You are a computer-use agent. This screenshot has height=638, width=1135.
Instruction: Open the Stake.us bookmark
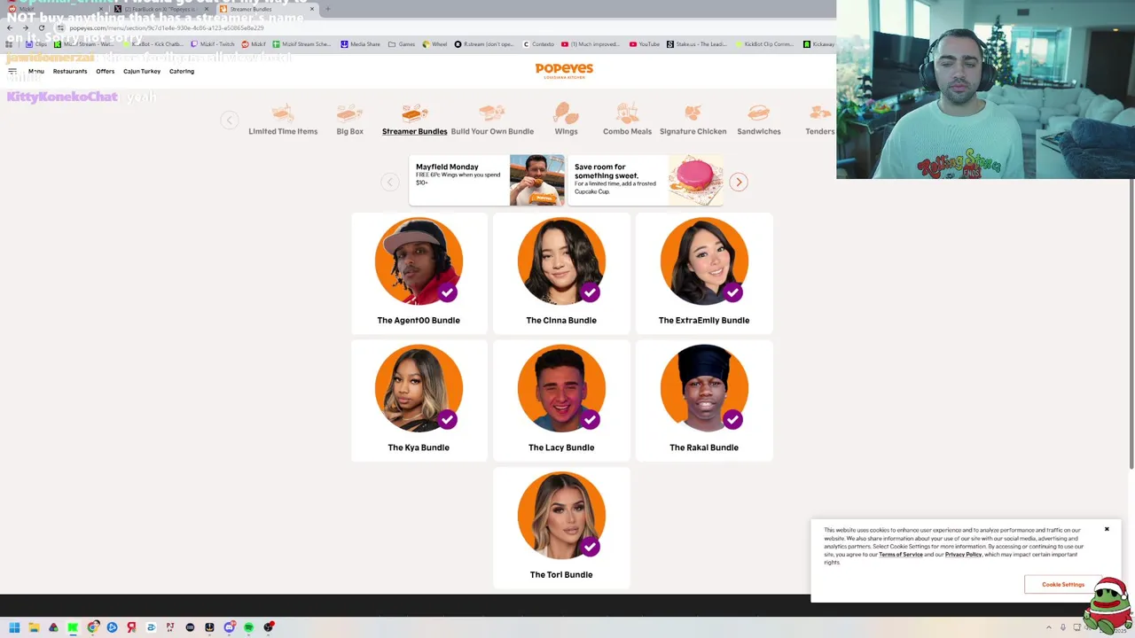(x=696, y=44)
